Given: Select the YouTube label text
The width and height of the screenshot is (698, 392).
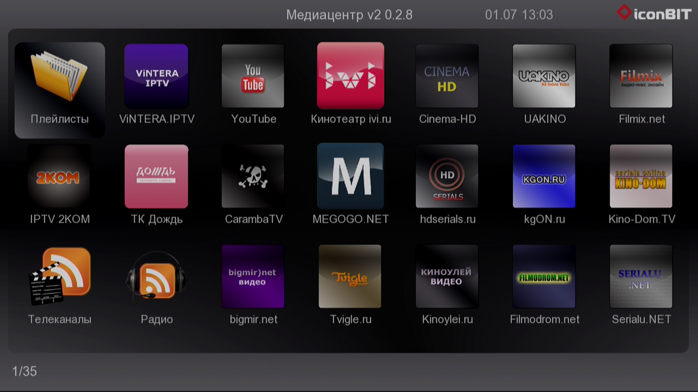Looking at the screenshot, I should click(254, 119).
